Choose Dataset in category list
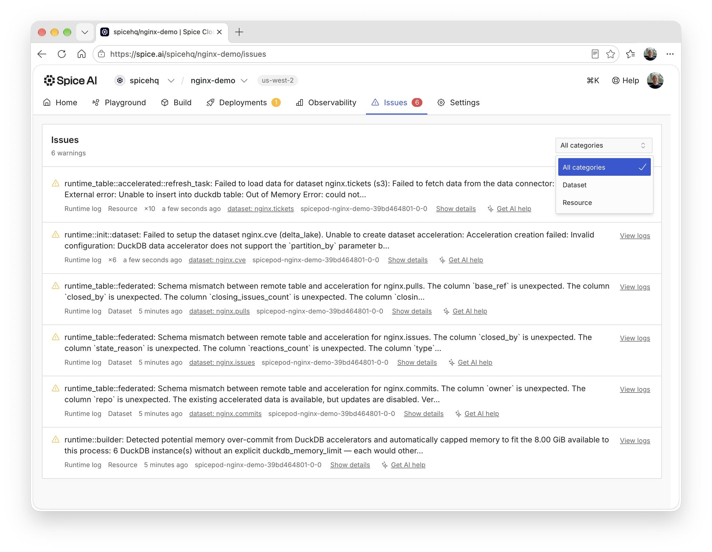 [605, 185]
